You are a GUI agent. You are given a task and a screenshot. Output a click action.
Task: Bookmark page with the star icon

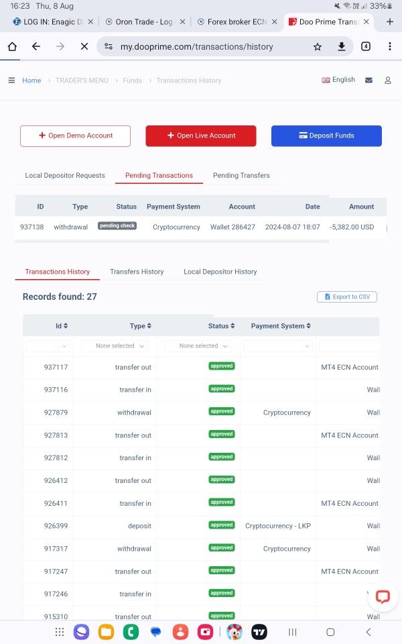[318, 47]
